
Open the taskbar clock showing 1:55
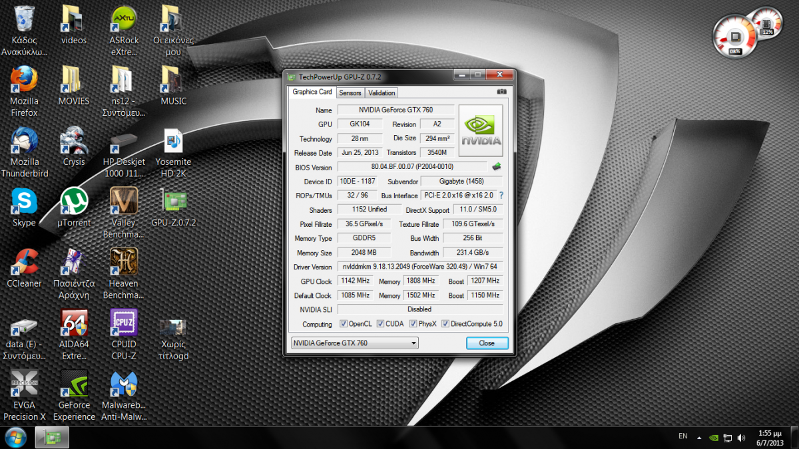pyautogui.click(x=770, y=437)
